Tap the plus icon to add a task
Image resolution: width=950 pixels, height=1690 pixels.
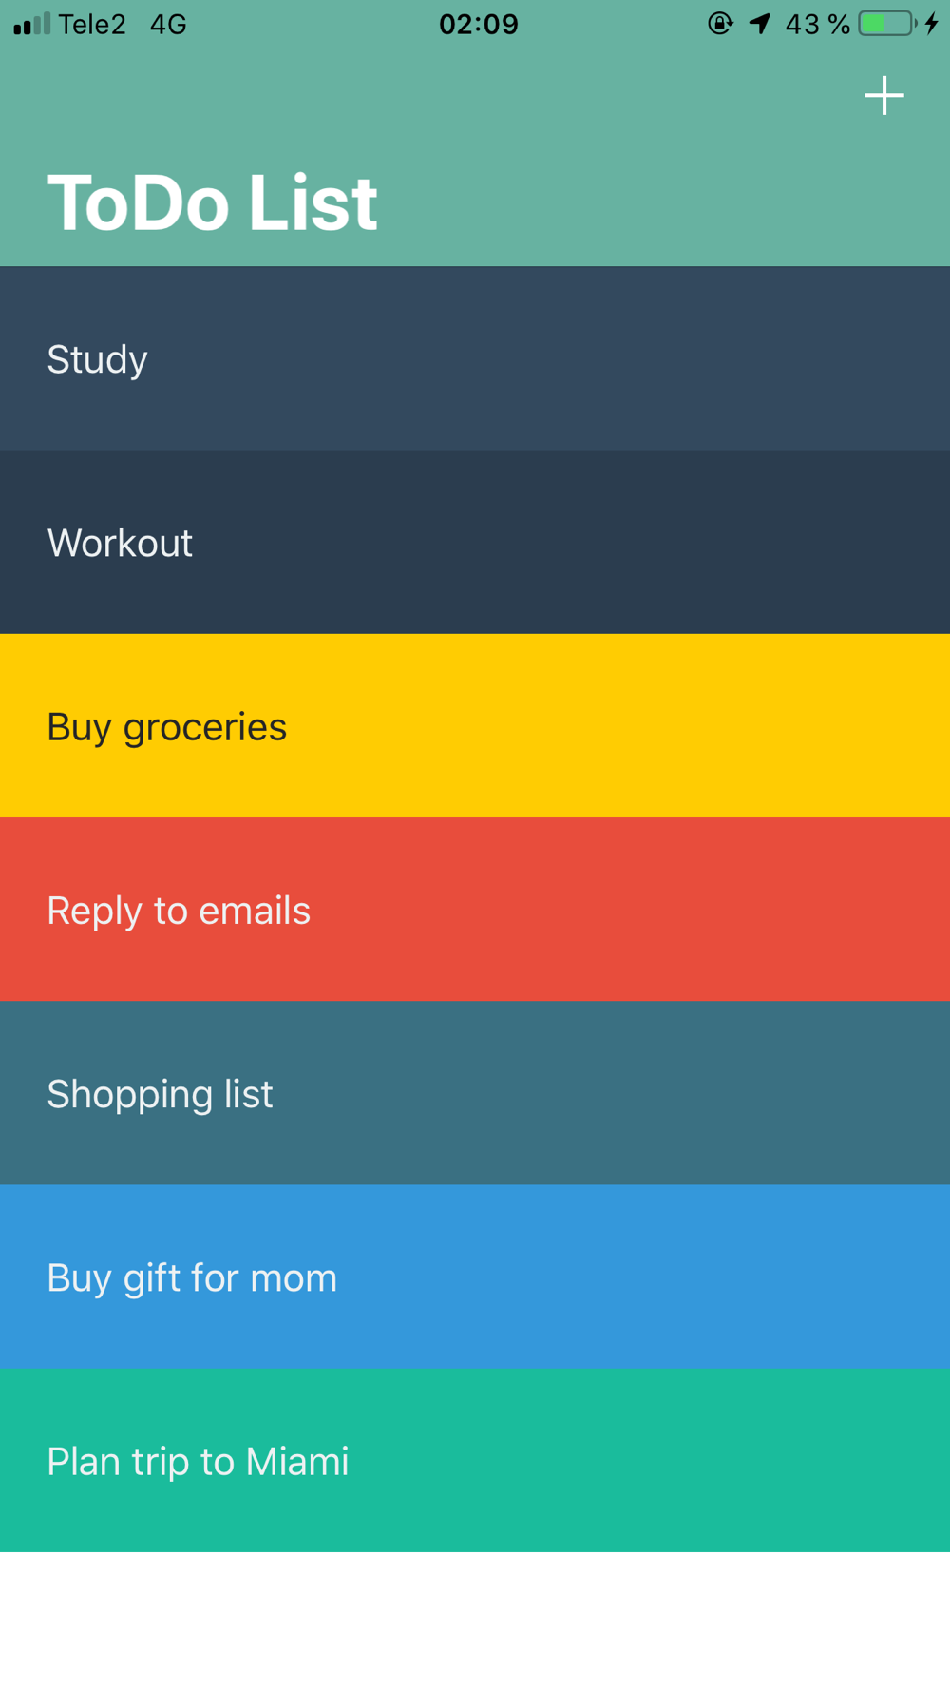[883, 96]
